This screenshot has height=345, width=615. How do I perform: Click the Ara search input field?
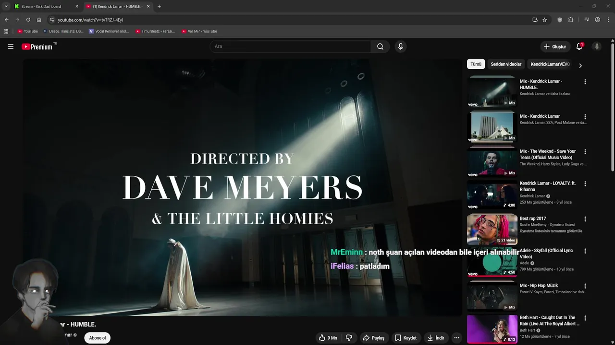coord(290,46)
